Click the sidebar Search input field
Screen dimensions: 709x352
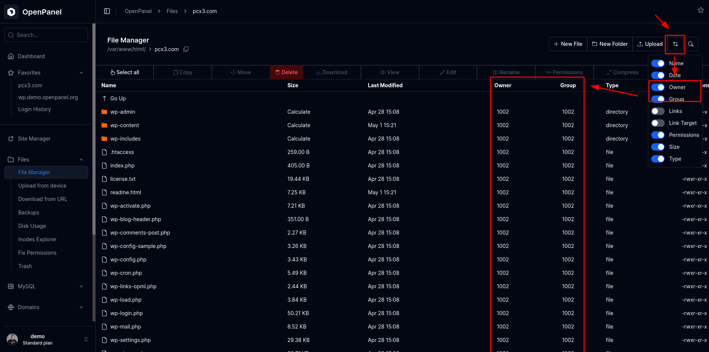46,35
